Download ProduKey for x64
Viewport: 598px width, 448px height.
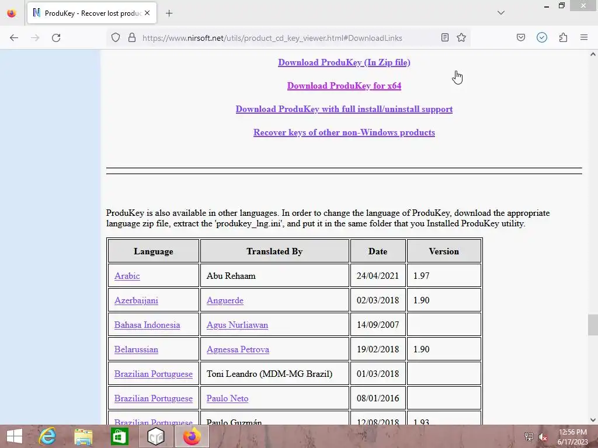point(344,86)
